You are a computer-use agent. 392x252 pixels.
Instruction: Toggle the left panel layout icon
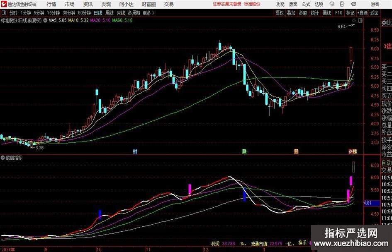(x=3, y=13)
